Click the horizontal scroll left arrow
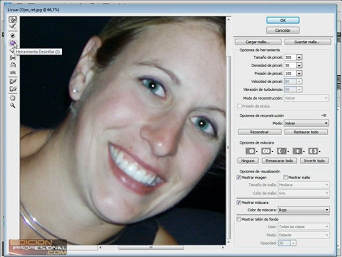Screen dimensions: 342x257 (x=100, y=248)
